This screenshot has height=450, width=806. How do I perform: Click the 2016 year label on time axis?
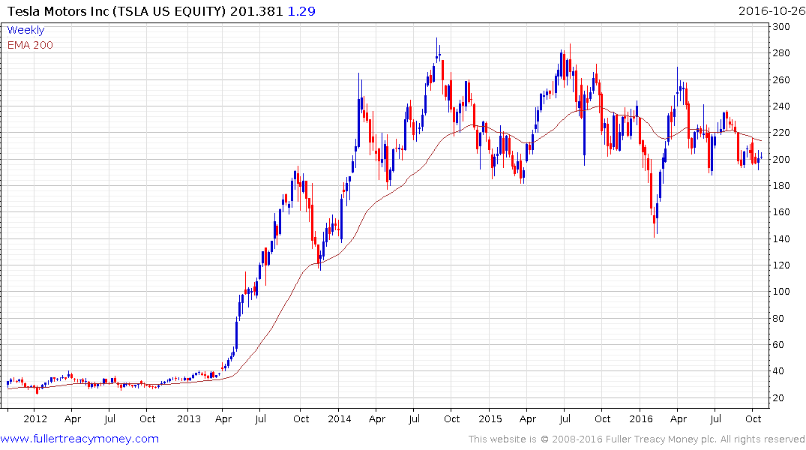[640, 418]
